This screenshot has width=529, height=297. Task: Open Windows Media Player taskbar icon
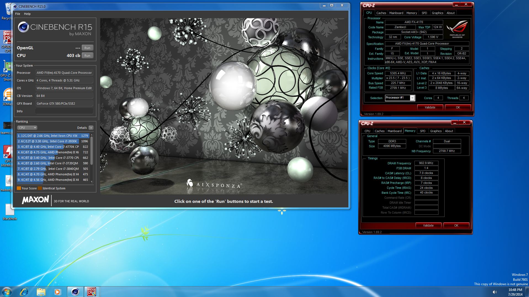pos(57,292)
